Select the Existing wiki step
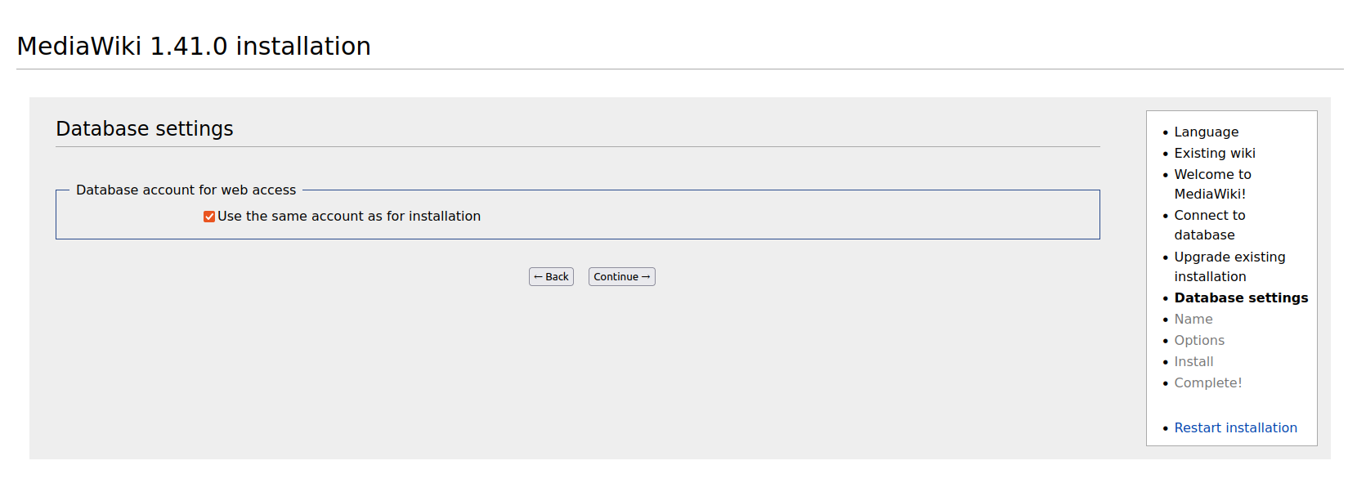1348x492 pixels. coord(1215,154)
